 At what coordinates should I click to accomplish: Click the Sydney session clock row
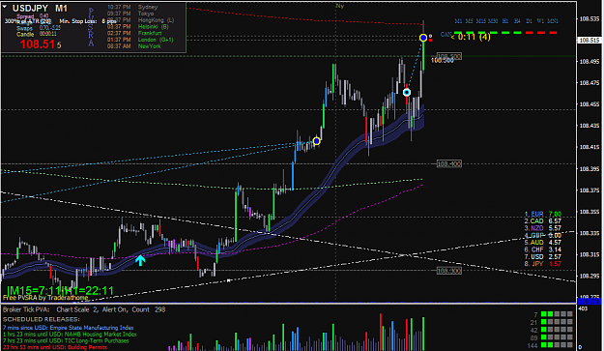coord(132,8)
